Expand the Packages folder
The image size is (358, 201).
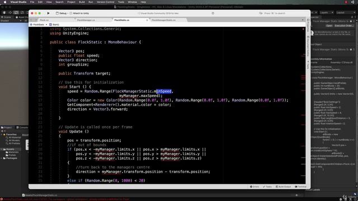(x=2, y=158)
